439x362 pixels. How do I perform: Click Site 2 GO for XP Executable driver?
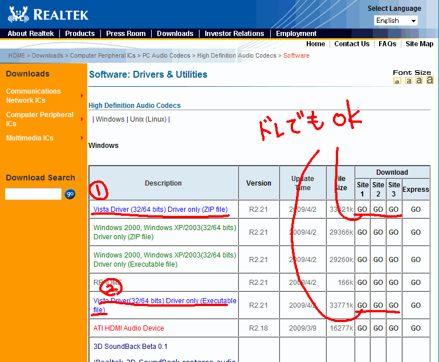click(x=378, y=260)
